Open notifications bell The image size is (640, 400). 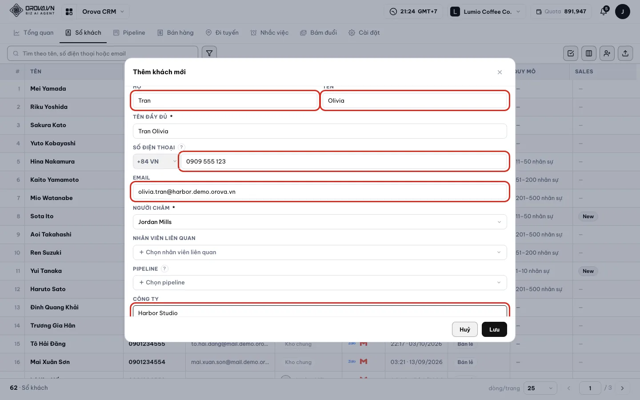[604, 12]
